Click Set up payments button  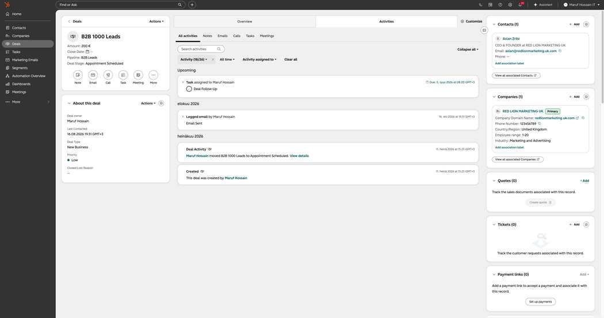pos(540,302)
